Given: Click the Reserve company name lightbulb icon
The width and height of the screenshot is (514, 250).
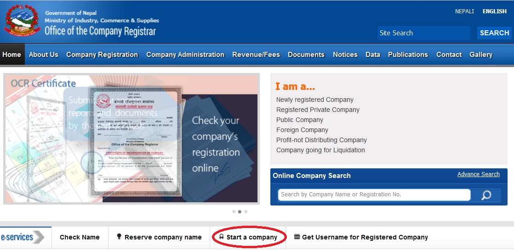Looking at the screenshot, I should (x=119, y=237).
